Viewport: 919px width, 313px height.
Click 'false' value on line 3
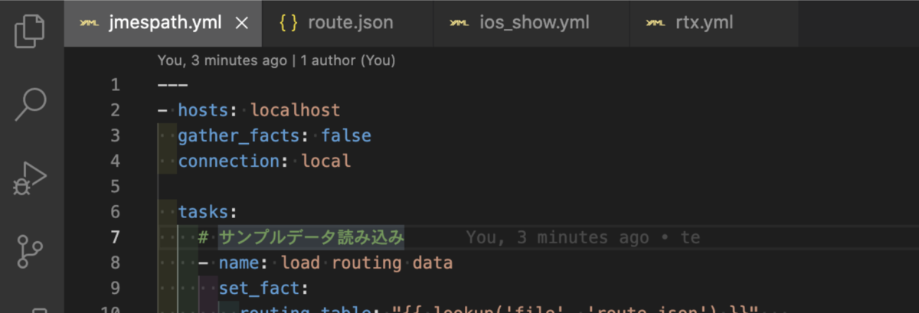click(x=346, y=135)
